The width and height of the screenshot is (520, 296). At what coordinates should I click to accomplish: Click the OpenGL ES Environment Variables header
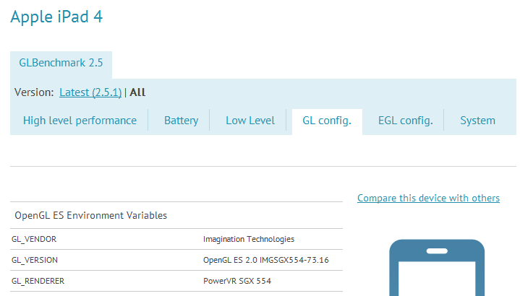tap(90, 216)
